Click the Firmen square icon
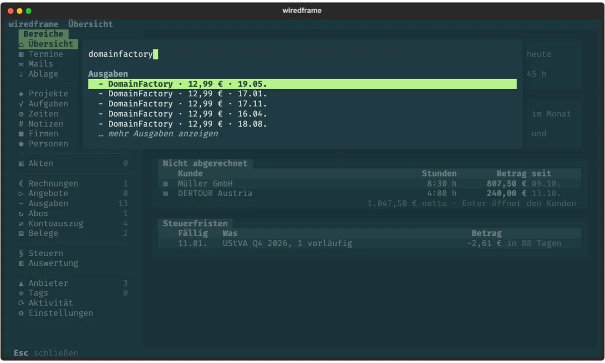The width and height of the screenshot is (605, 363). pos(21,134)
